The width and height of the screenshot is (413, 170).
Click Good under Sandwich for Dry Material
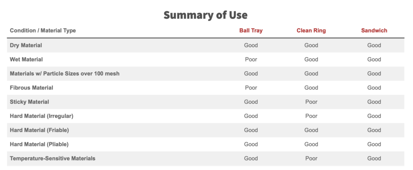(x=374, y=45)
